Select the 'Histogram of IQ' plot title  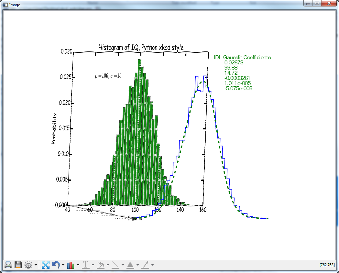[x=141, y=48]
